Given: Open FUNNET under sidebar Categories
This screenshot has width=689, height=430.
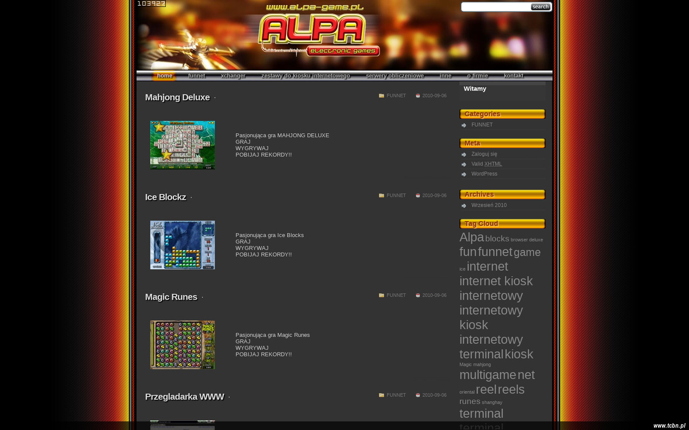Looking at the screenshot, I should pos(482,125).
